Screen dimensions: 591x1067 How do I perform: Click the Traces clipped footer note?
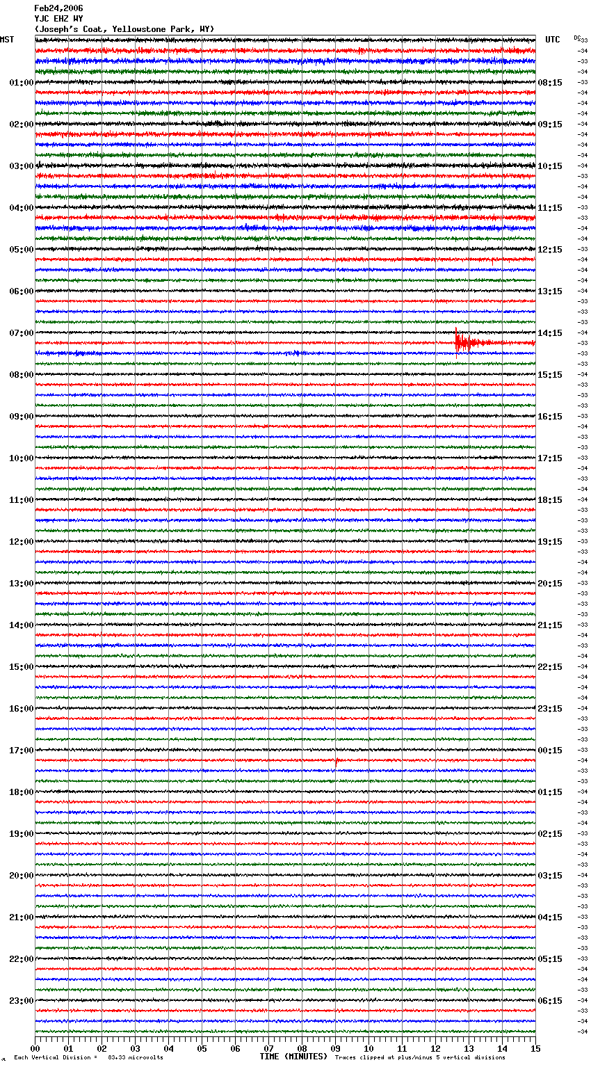coord(420,1057)
